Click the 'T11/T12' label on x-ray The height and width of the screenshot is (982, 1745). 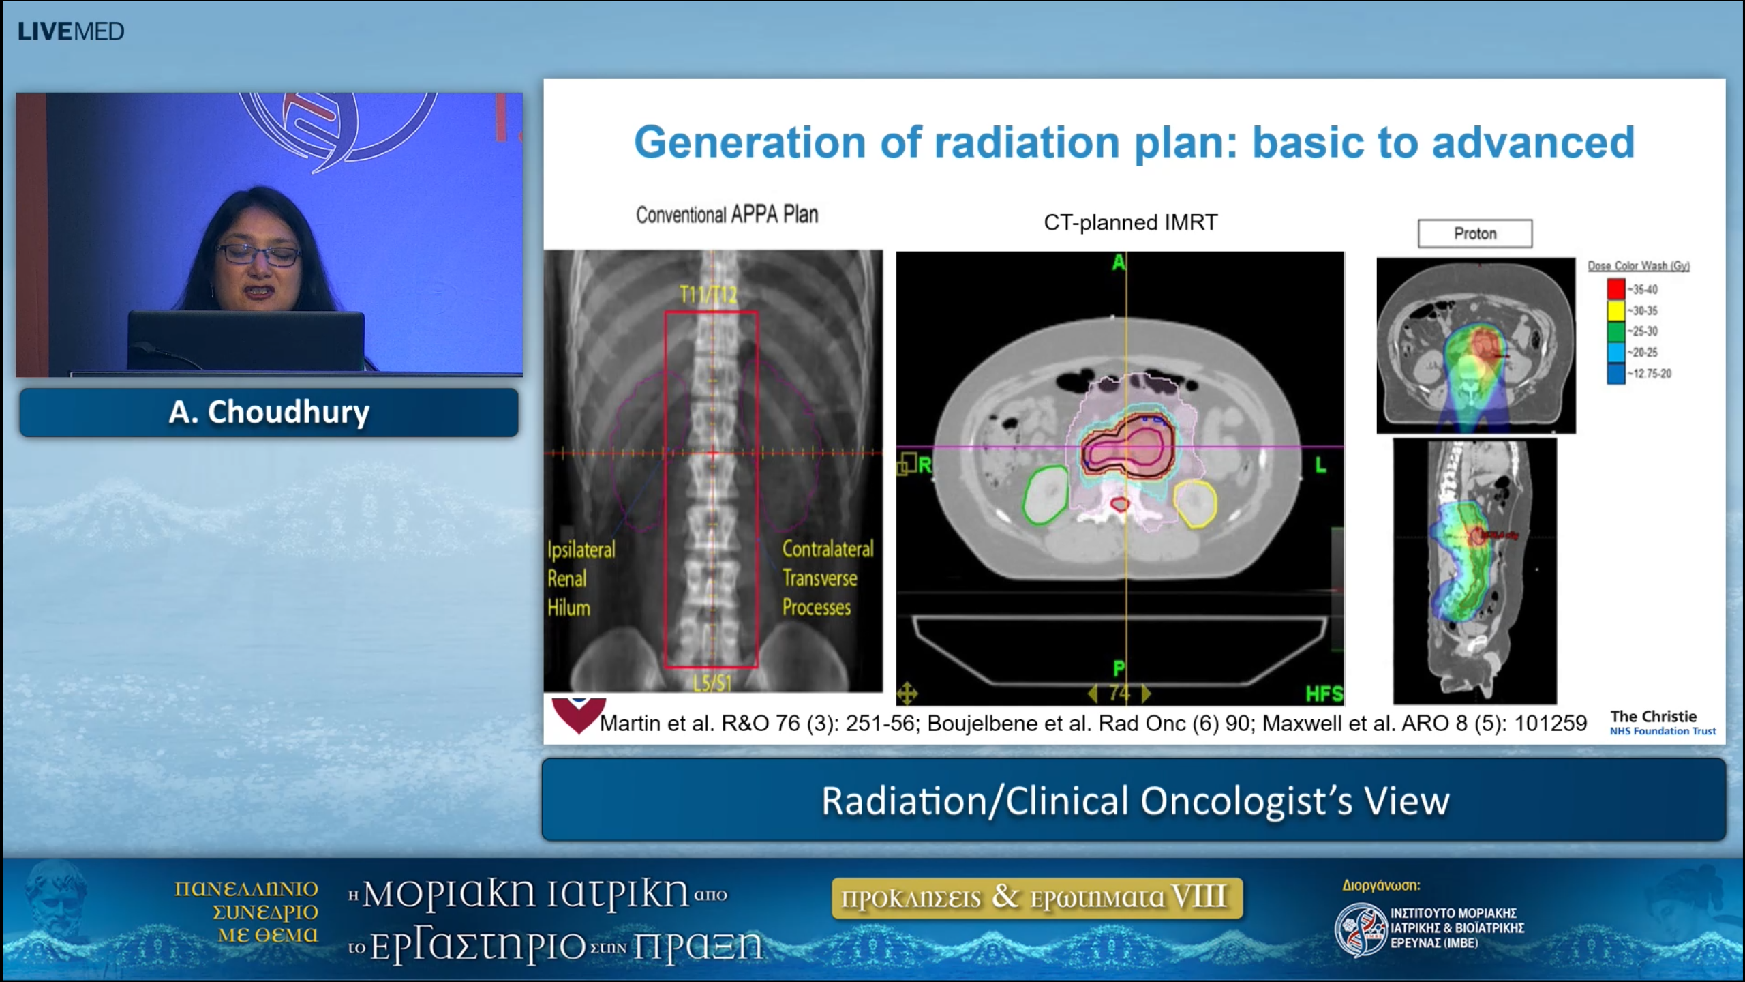[x=708, y=295]
